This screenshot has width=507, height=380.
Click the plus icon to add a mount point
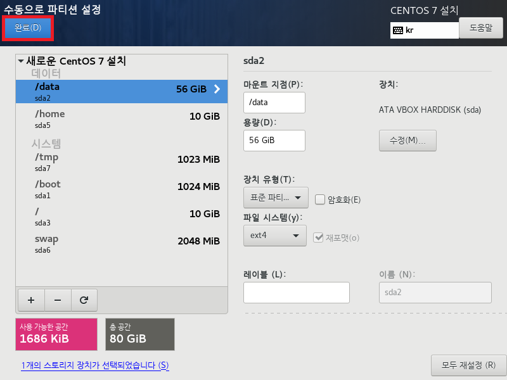[31, 300]
